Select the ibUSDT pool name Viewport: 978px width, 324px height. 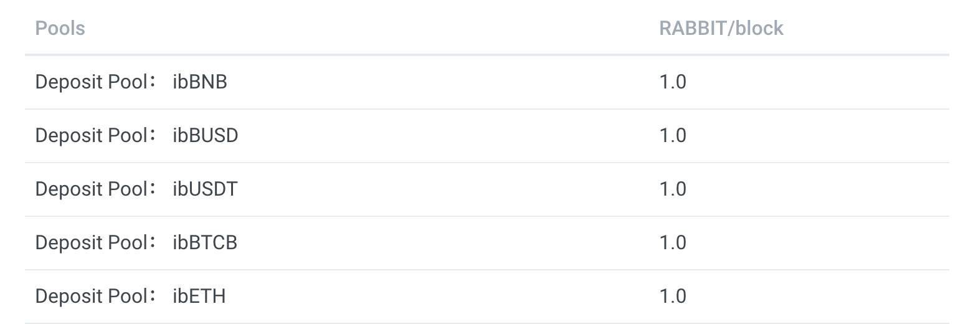coord(205,189)
